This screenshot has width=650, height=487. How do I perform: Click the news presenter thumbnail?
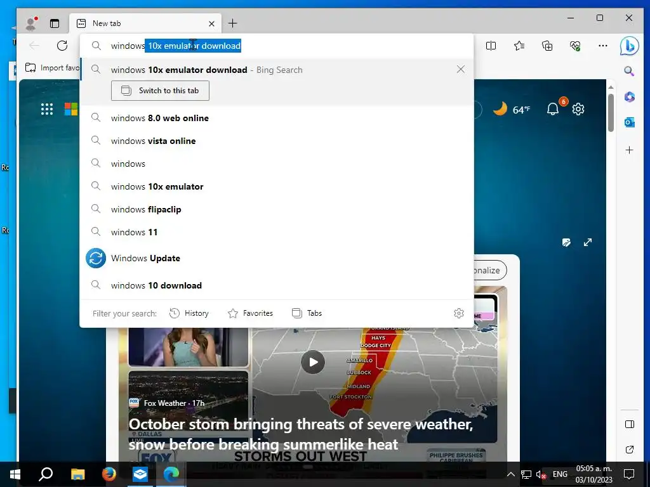pyautogui.click(x=188, y=347)
